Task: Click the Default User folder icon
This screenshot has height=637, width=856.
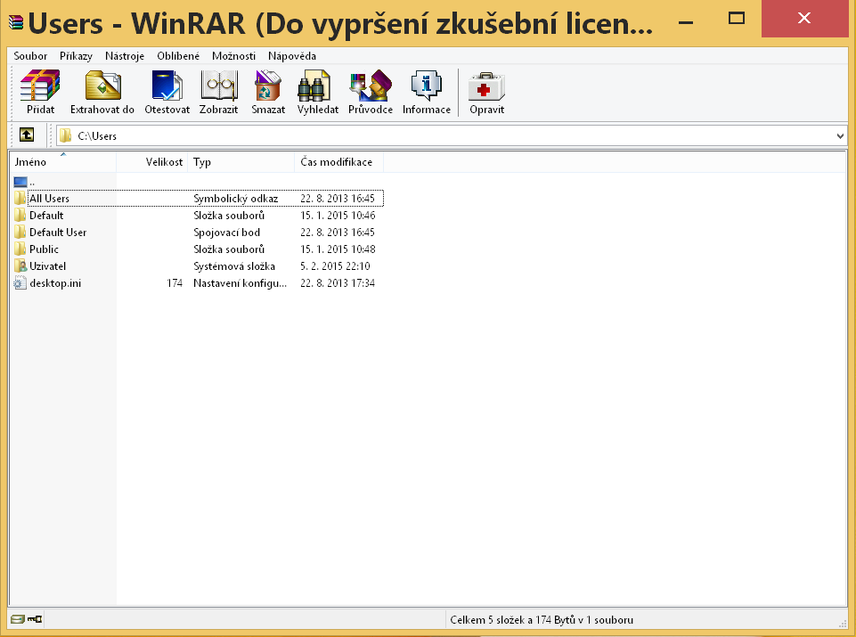Action: click(20, 232)
